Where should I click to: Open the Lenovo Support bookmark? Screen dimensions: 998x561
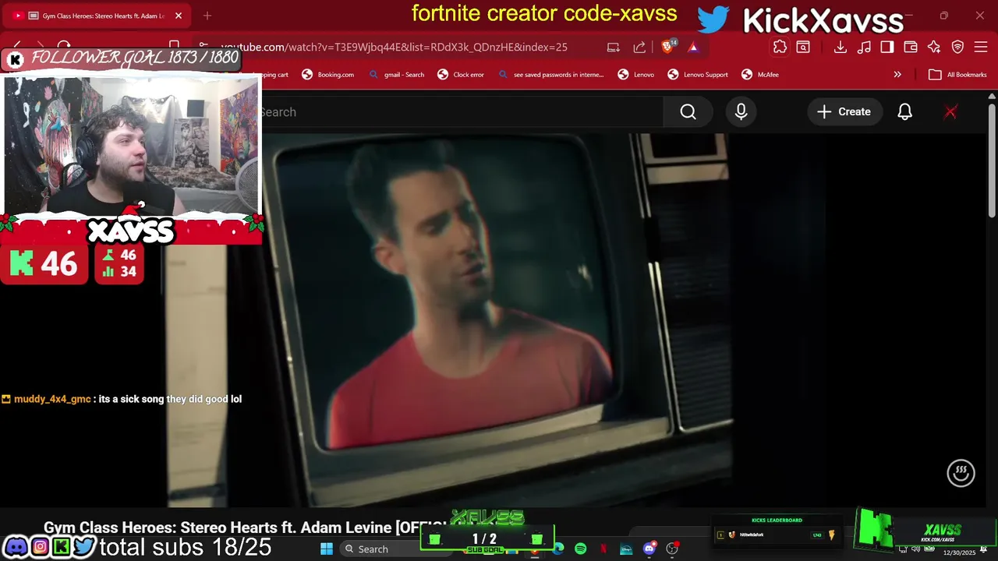(x=697, y=75)
